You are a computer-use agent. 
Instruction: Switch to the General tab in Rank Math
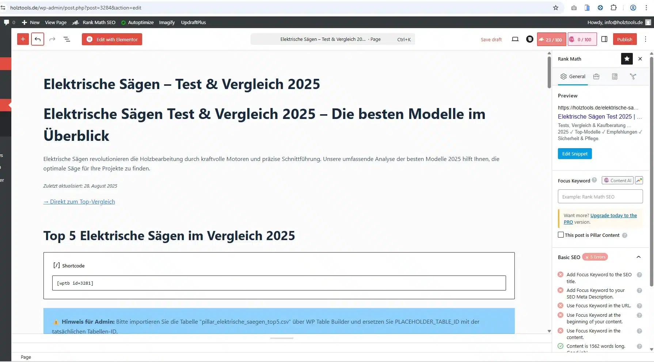click(x=573, y=76)
